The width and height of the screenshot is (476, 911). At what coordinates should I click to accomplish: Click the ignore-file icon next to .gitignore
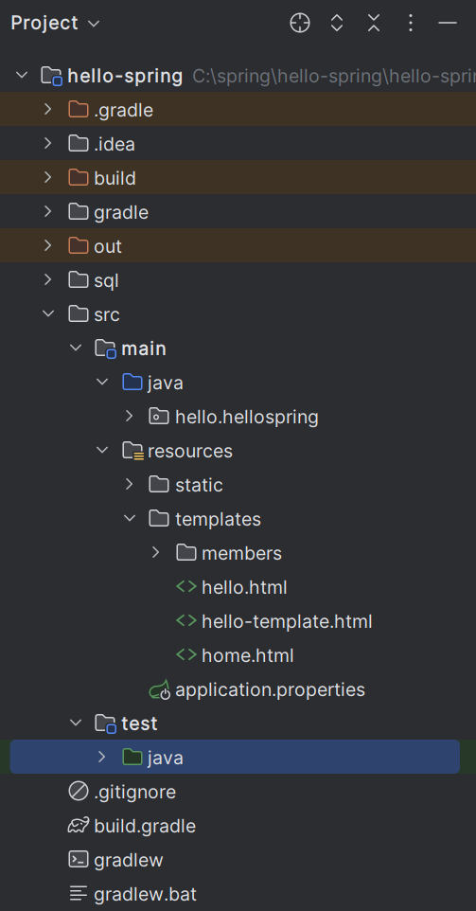tap(79, 792)
